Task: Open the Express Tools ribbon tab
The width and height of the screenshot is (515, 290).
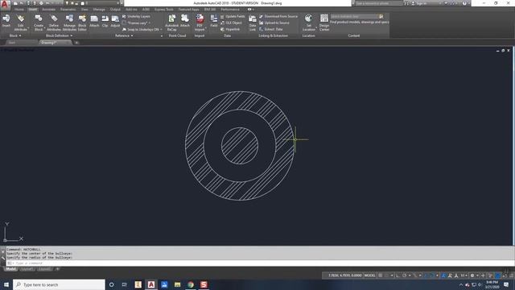Action: click(164, 10)
